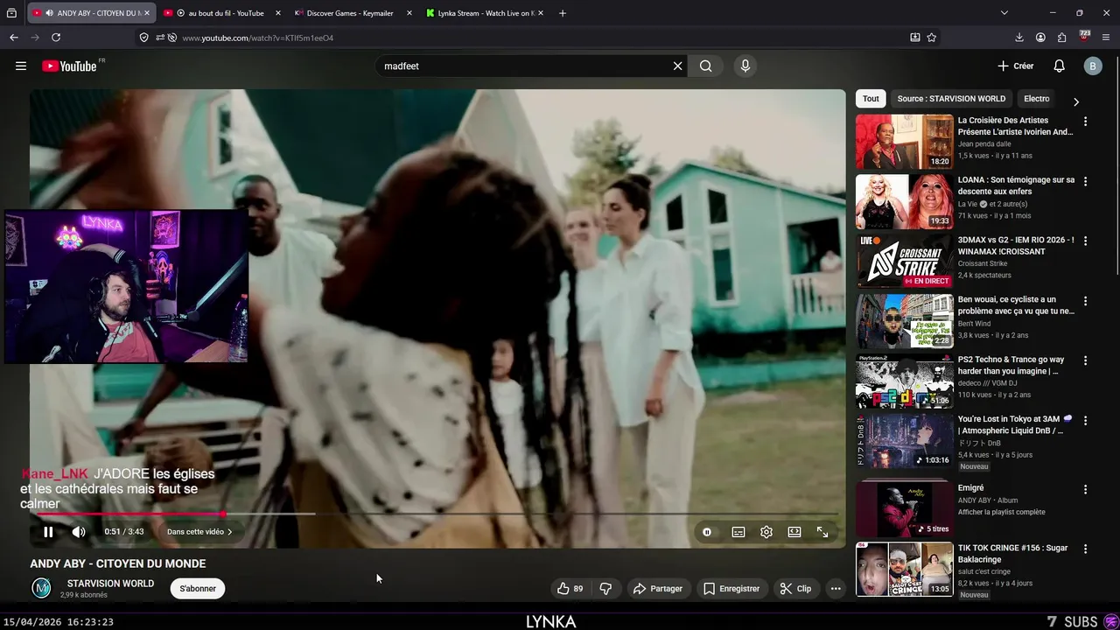Open options for You're Lost in Tokyo video
Viewport: 1120px width, 630px height.
[x=1086, y=420]
